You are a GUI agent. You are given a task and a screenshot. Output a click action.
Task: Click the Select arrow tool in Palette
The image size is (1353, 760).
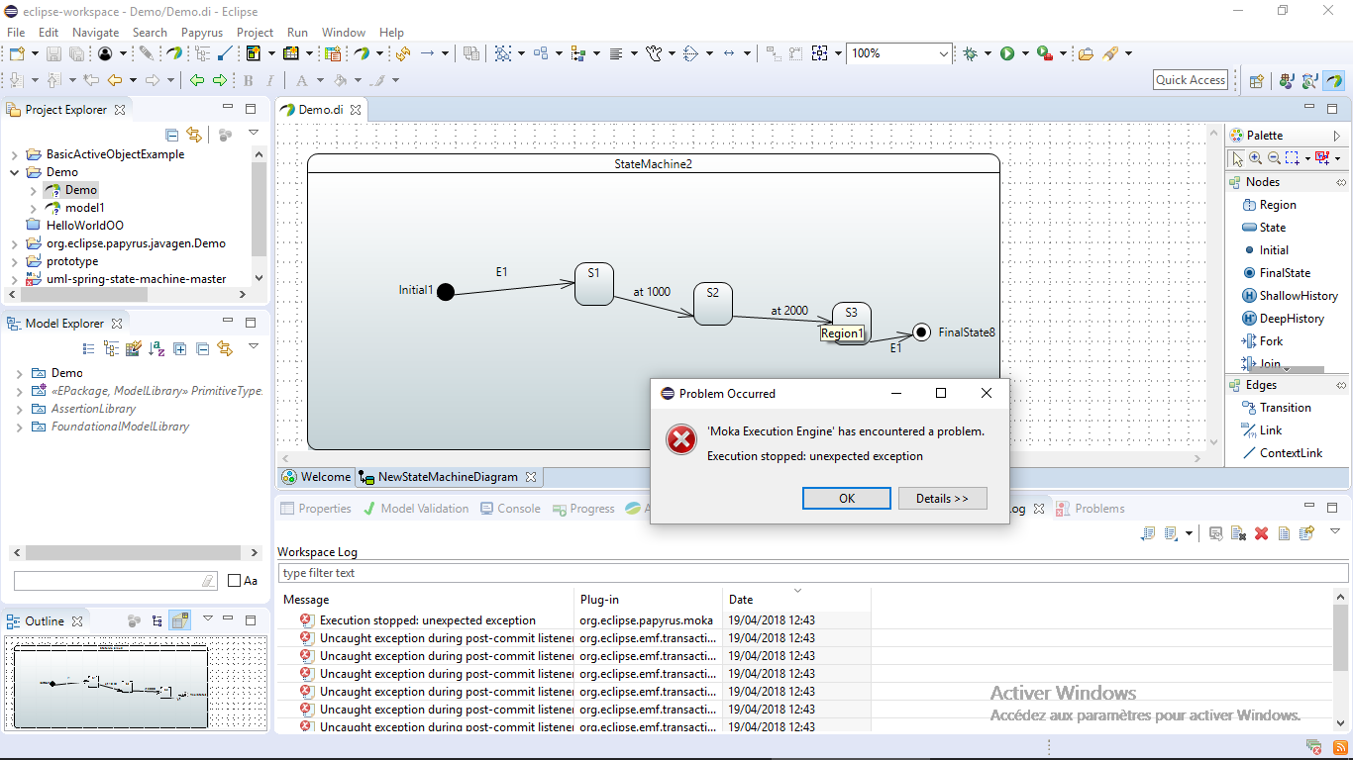[1236, 158]
